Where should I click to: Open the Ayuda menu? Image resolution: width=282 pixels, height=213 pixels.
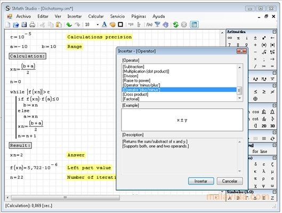coord(159,16)
